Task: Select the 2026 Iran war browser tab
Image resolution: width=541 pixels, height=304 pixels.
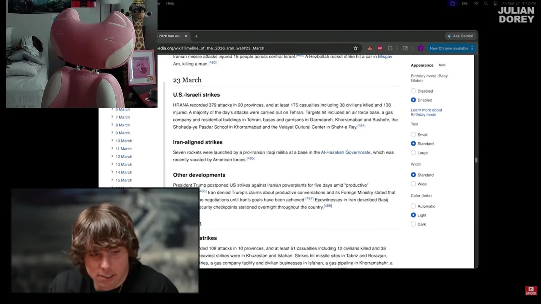Action: [x=169, y=36]
